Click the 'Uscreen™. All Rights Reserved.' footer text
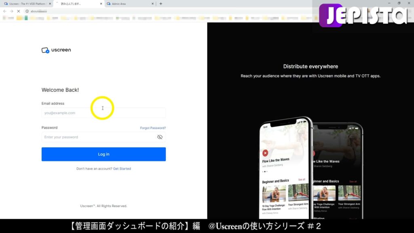Viewport: 414px width, 233px height. 103,206
